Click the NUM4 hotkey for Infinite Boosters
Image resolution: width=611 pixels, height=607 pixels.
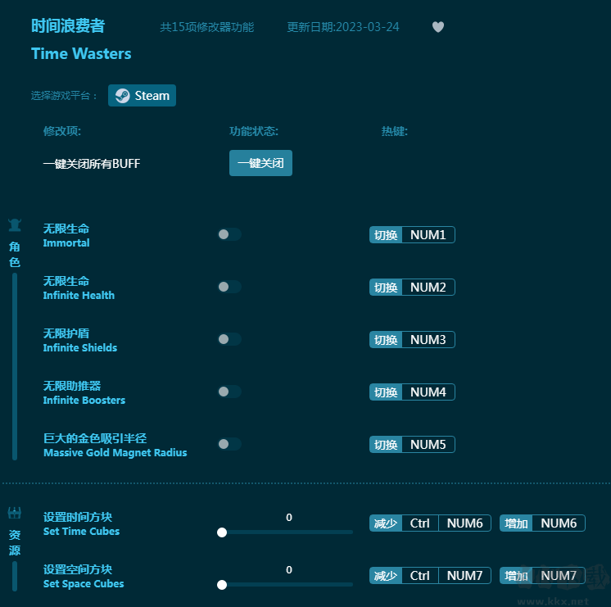pyautogui.click(x=428, y=392)
